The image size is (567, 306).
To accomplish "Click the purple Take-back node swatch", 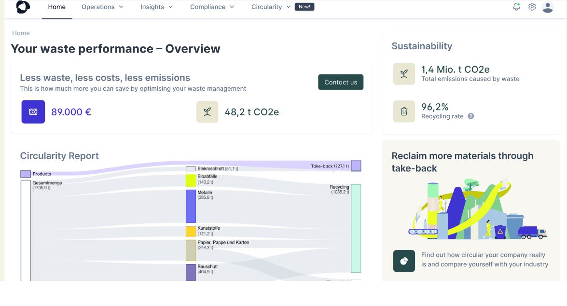I will pyautogui.click(x=356, y=166).
